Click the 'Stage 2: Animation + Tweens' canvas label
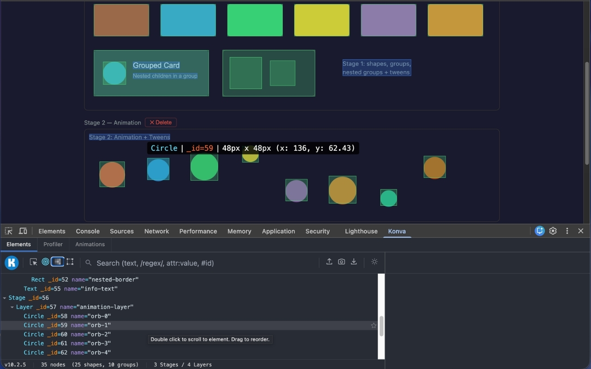 (x=130, y=137)
